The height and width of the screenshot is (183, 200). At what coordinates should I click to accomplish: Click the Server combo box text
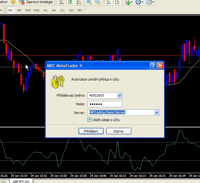tap(107, 112)
